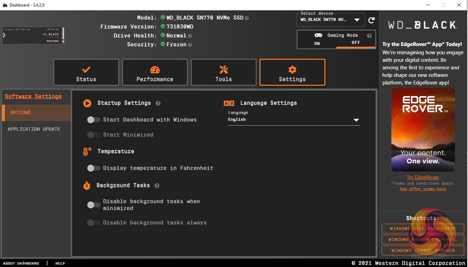Select APPLICATION UPDATE in sidebar
The image size is (468, 267).
(x=36, y=129)
